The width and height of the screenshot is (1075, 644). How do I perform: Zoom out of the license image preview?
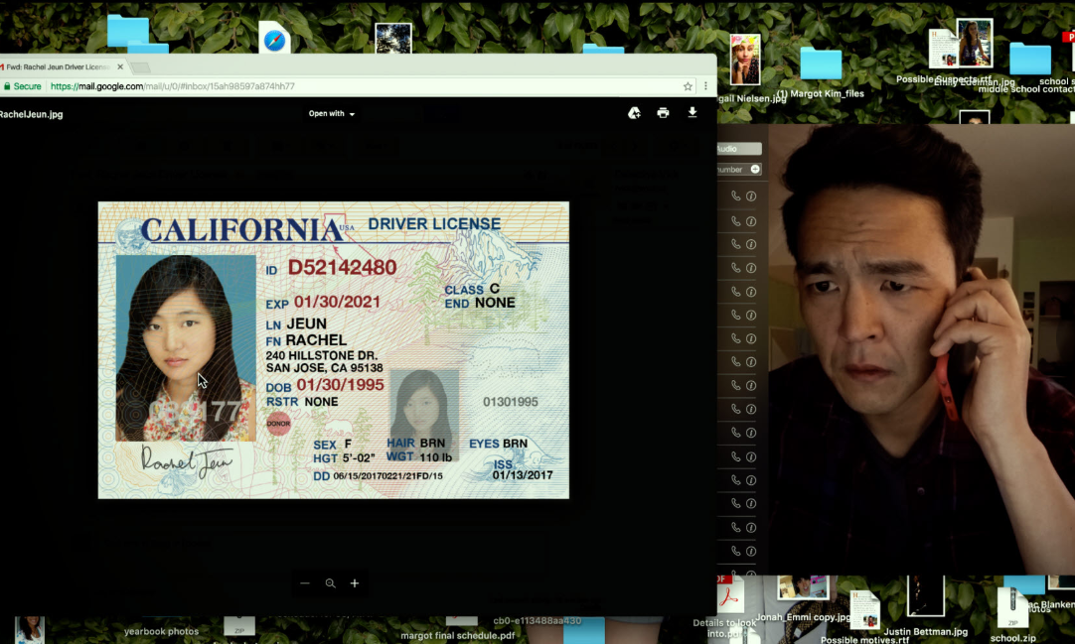click(305, 583)
